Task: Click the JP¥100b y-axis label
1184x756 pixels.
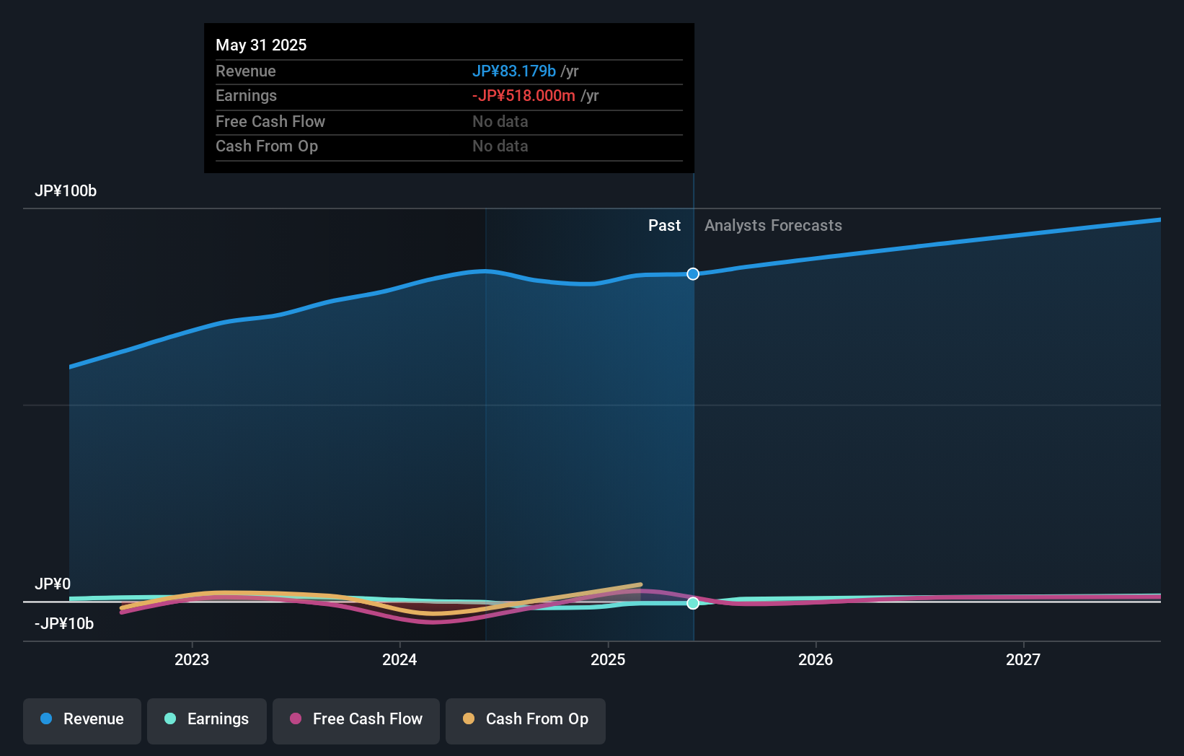Action: click(66, 191)
